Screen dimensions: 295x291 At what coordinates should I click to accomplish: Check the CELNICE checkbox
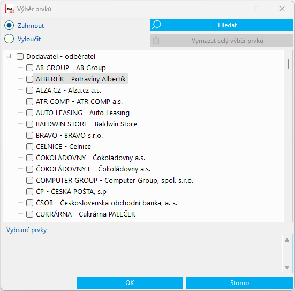tap(29, 146)
